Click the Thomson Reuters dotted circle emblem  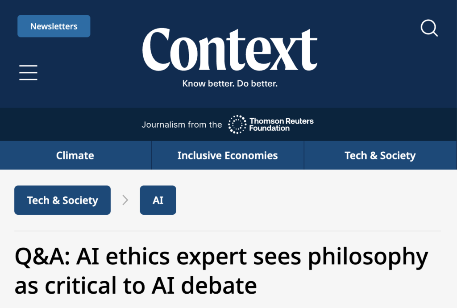tap(237, 125)
